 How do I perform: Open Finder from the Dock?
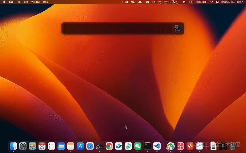tap(13, 146)
